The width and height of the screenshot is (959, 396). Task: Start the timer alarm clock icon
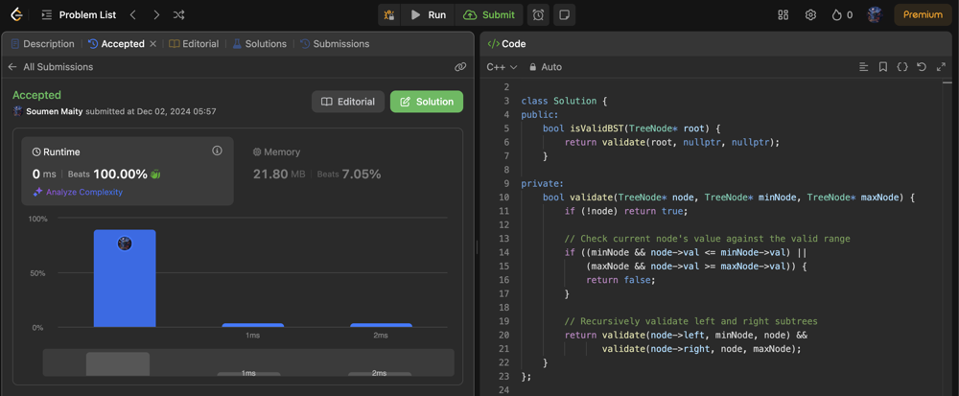(x=538, y=14)
